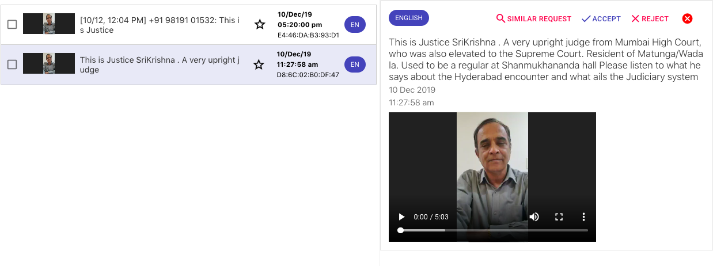Star the first message row
Image resolution: width=713 pixels, height=266 pixels.
pyautogui.click(x=260, y=25)
